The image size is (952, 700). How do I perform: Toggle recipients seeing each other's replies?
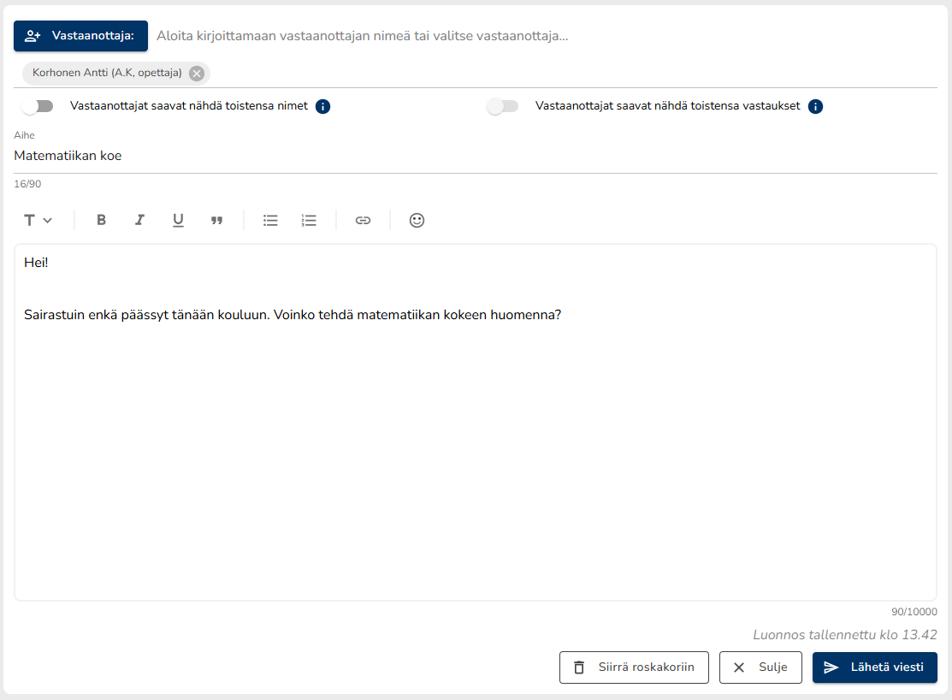point(502,106)
